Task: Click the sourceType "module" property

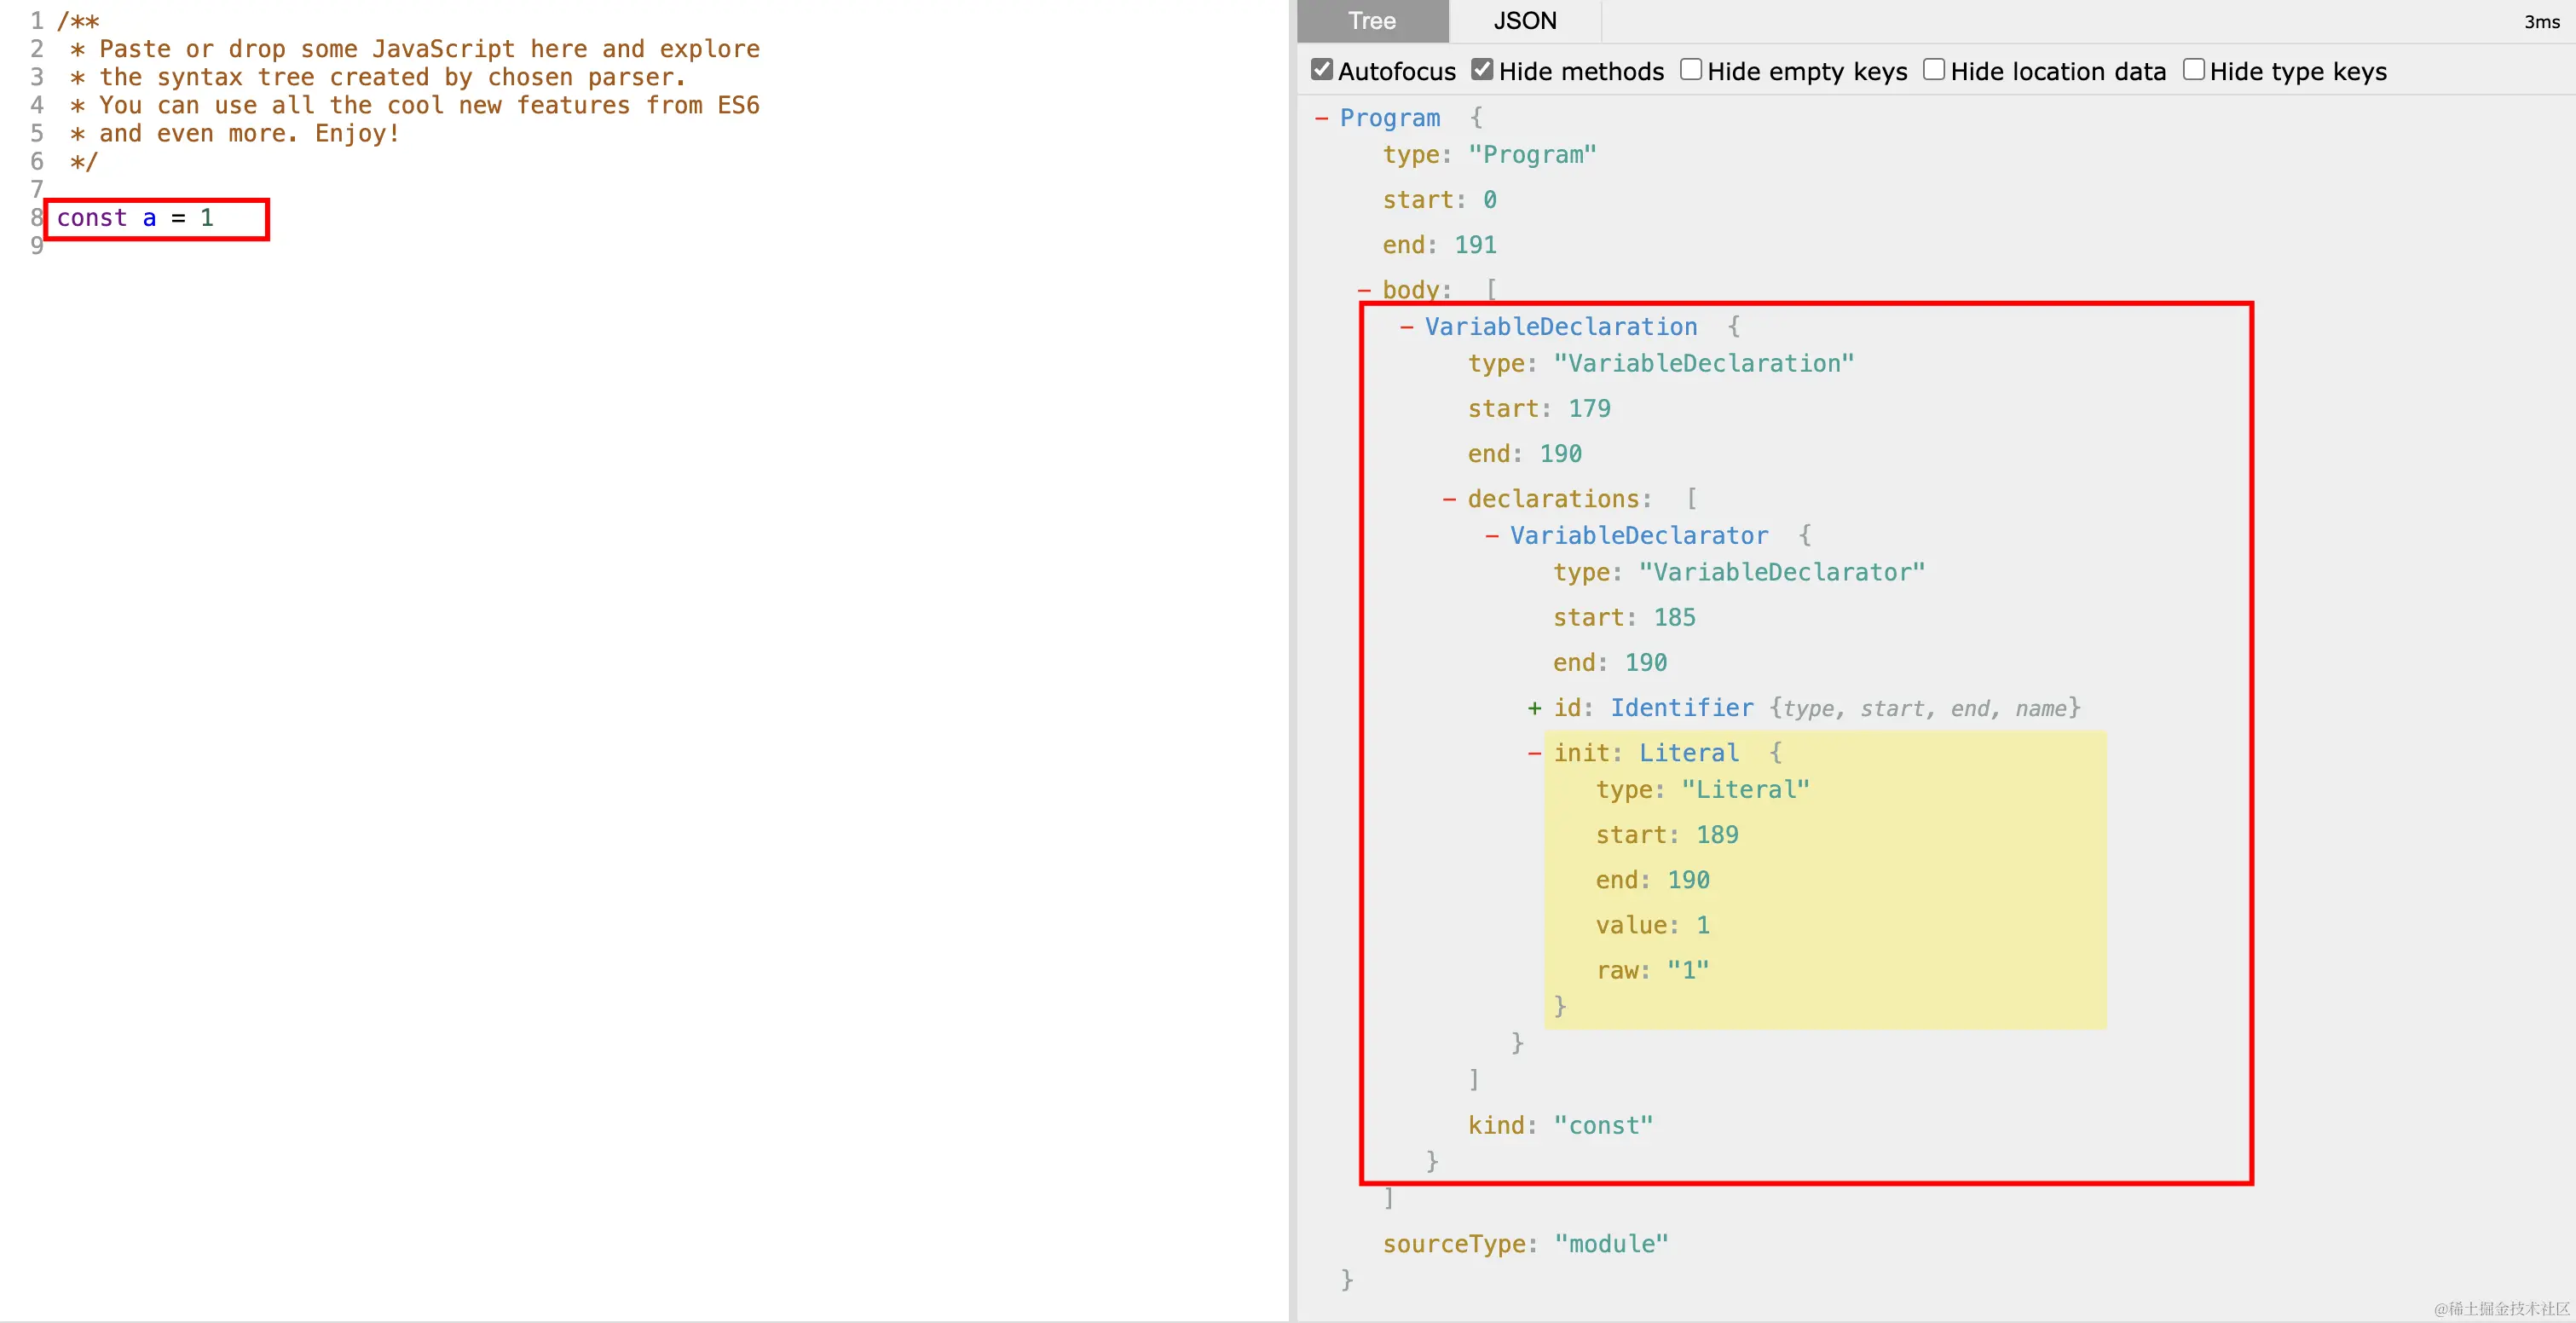Action: click(1525, 1244)
